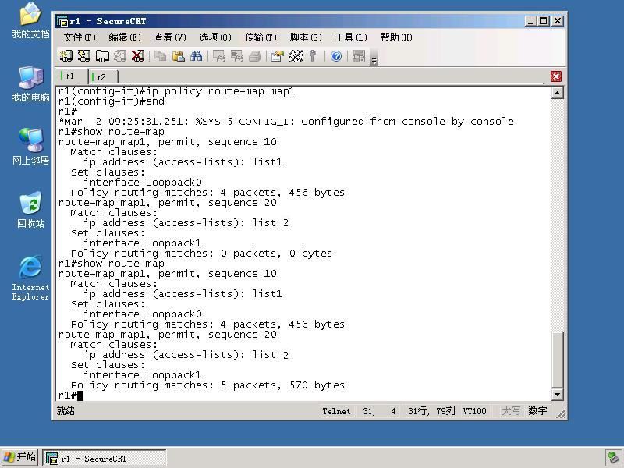Click the r1 - SecureCRT taskbar button
Screen dimensions: 624x468
tap(105, 458)
